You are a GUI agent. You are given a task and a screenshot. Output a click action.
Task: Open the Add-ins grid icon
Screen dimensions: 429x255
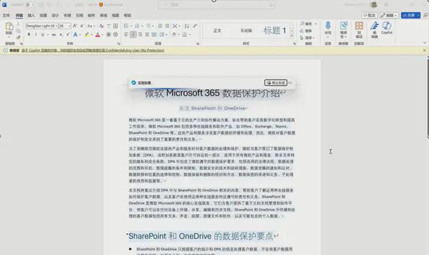coord(359,26)
